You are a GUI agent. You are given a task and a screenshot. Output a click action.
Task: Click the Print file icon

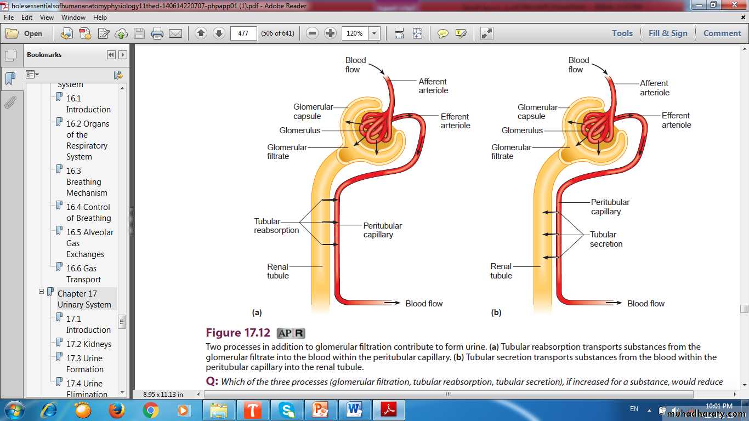[157, 33]
